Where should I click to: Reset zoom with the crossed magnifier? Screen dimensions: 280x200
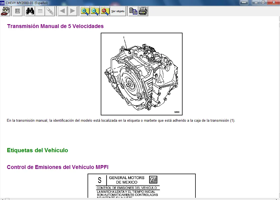point(105,11)
